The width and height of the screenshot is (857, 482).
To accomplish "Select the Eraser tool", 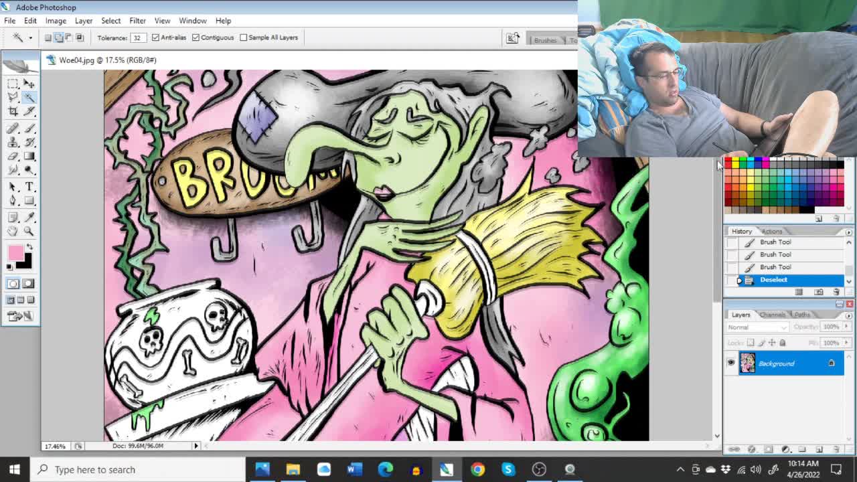I will click(13, 157).
